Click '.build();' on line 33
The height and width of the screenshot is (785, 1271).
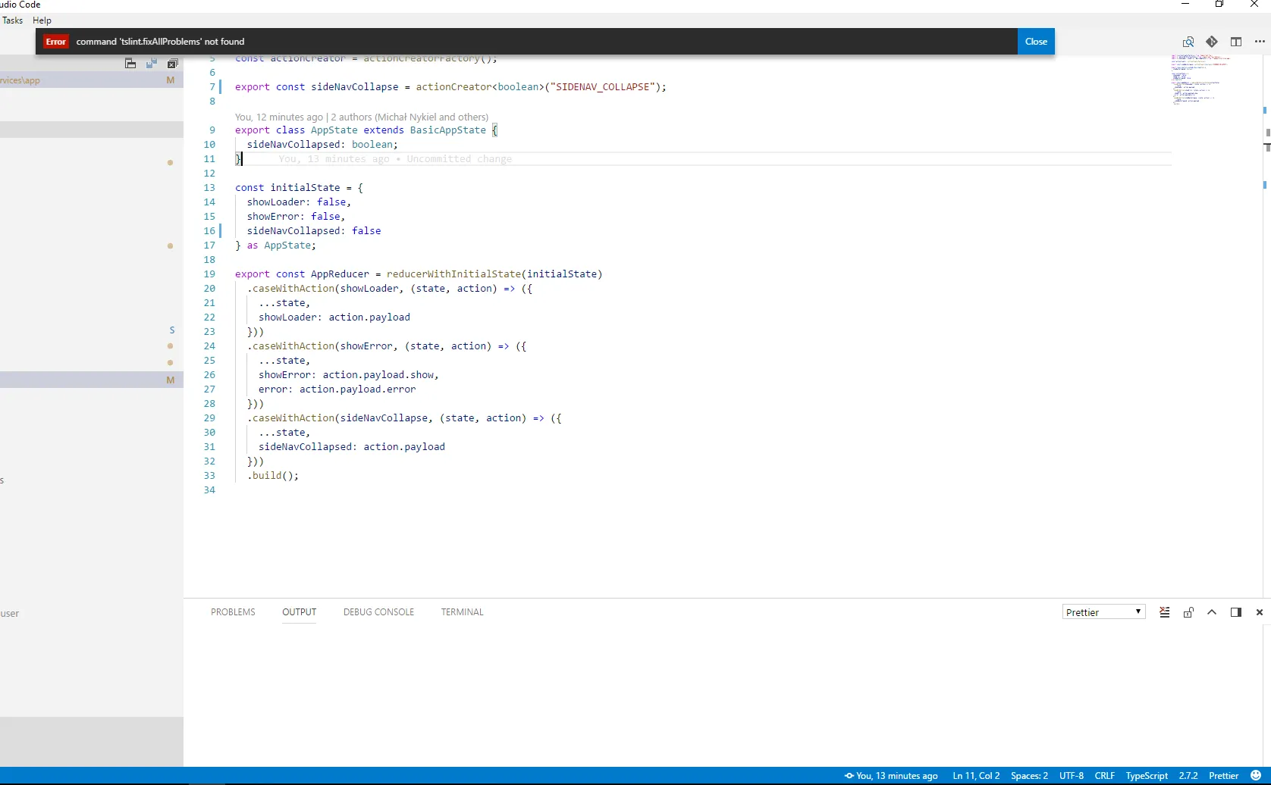point(273,476)
